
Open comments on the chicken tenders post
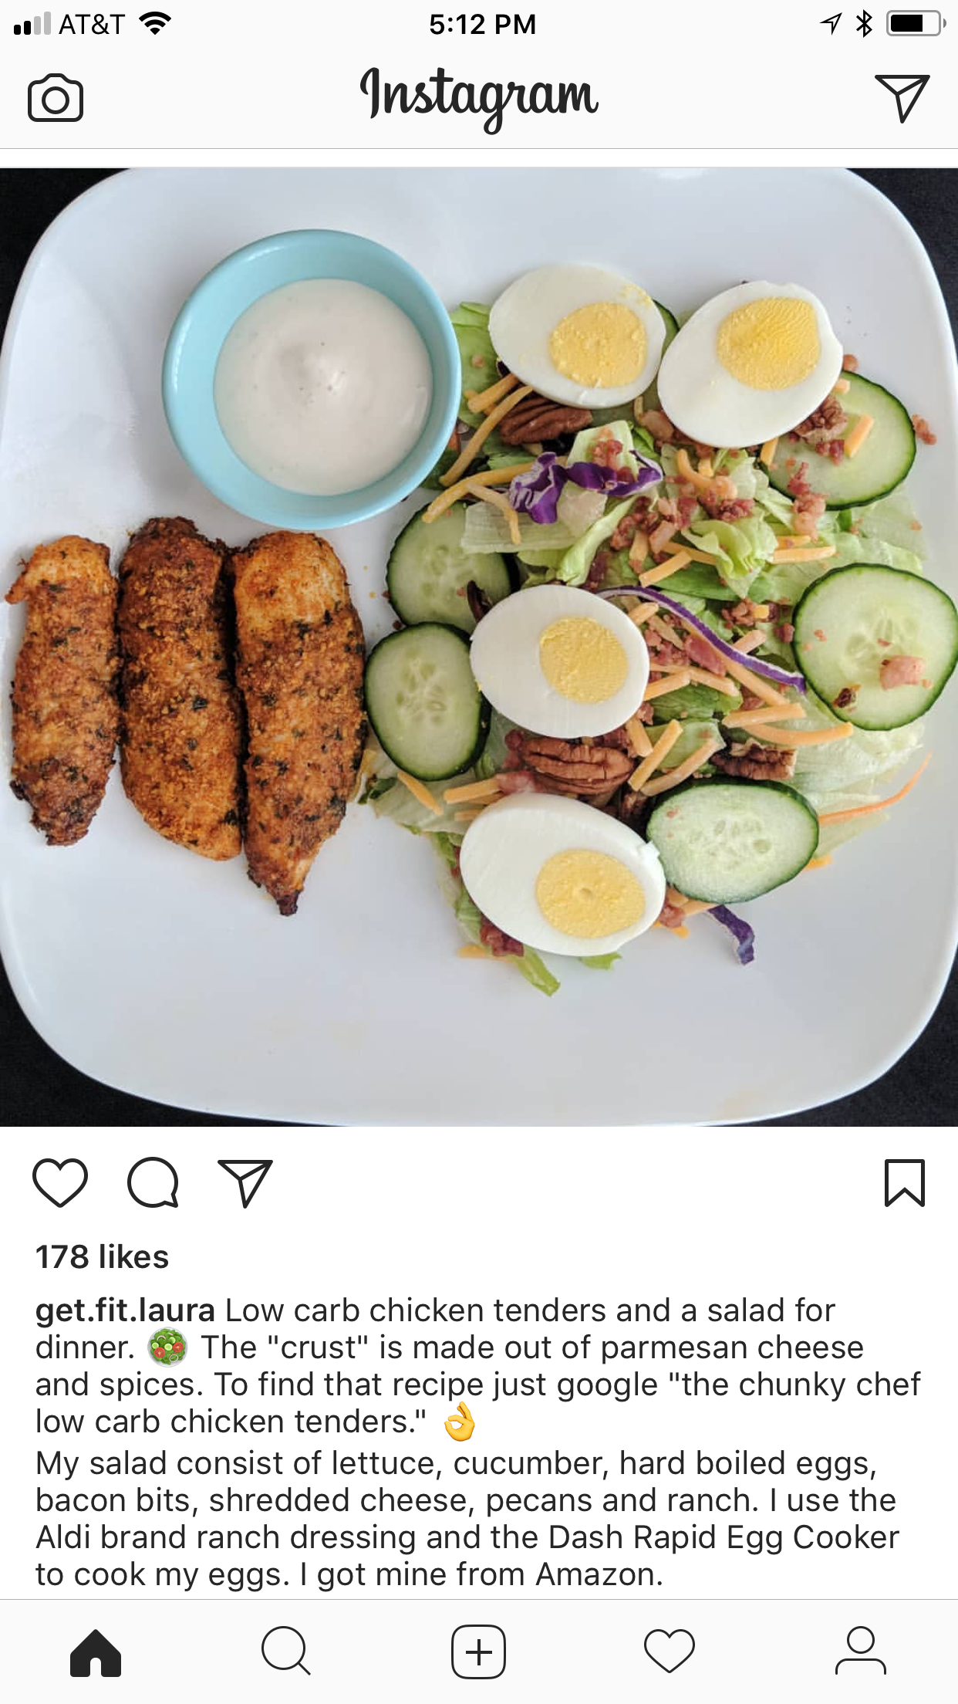(153, 1182)
